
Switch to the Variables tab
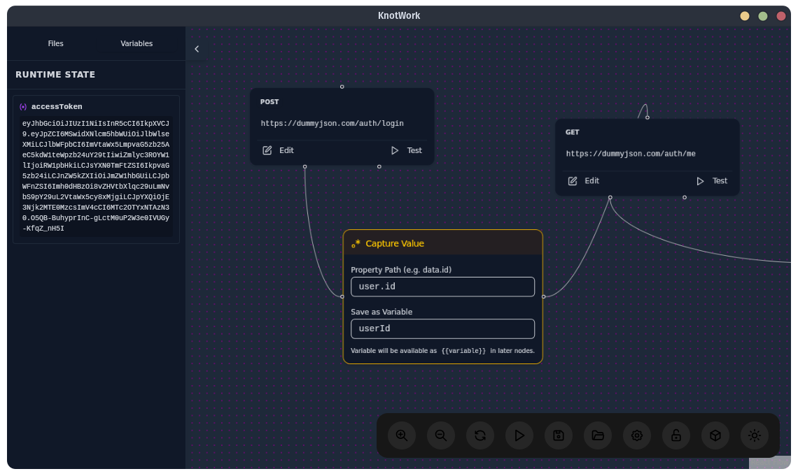tap(136, 43)
